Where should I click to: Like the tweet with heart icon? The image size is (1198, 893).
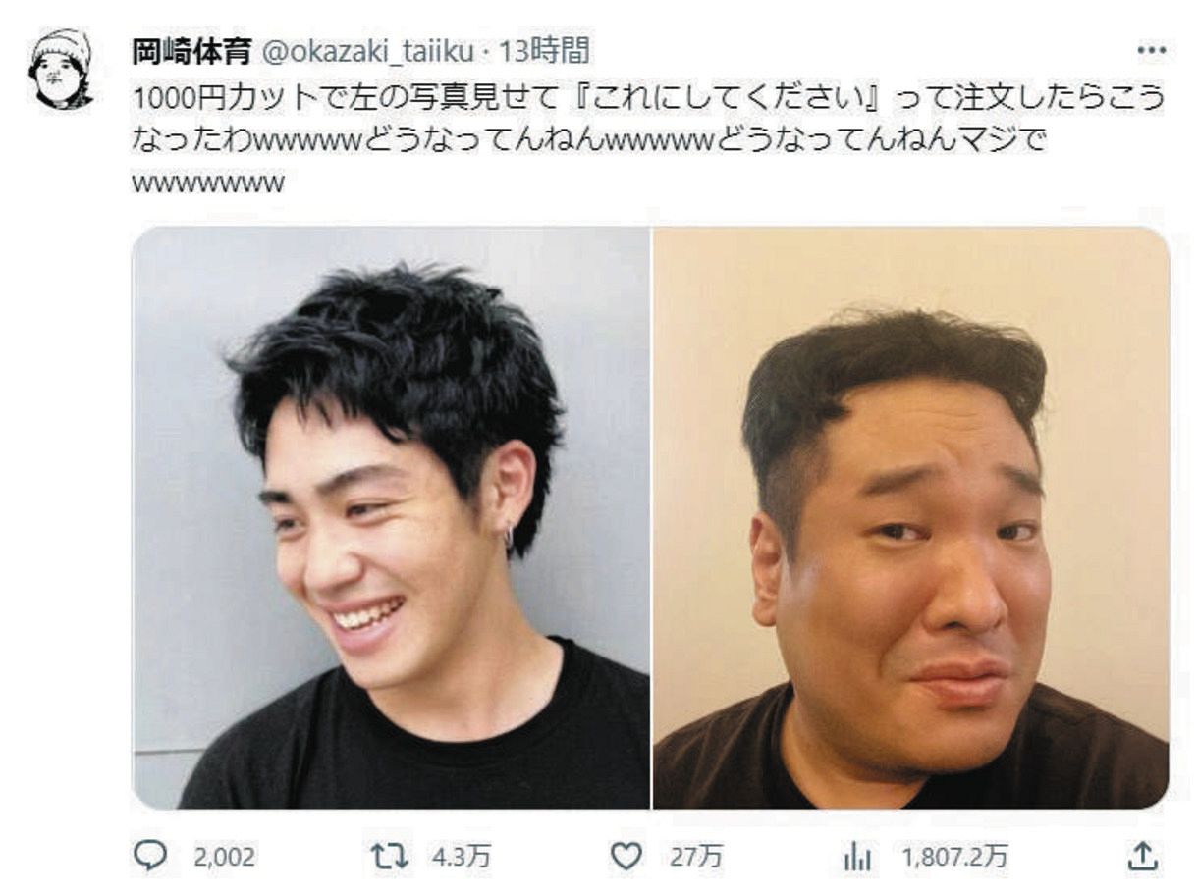(x=626, y=858)
